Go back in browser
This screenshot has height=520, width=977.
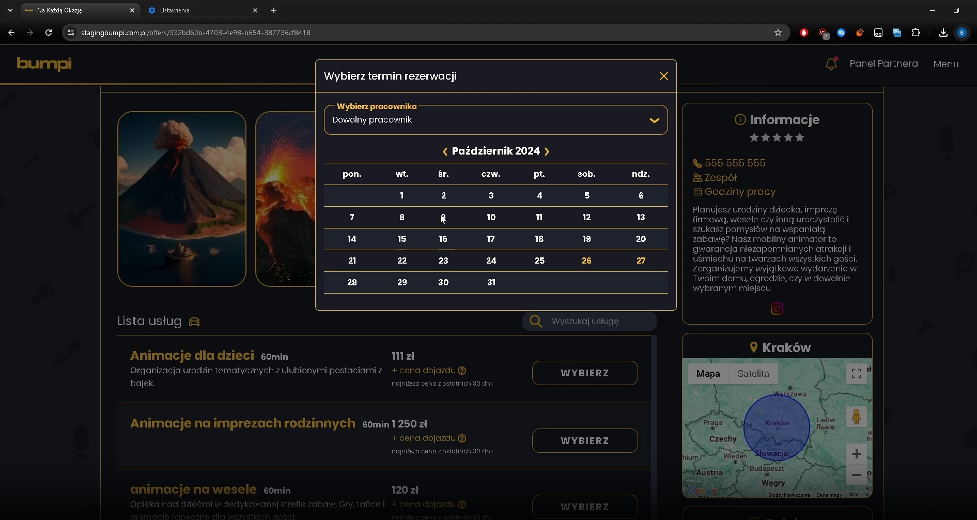[x=11, y=33]
